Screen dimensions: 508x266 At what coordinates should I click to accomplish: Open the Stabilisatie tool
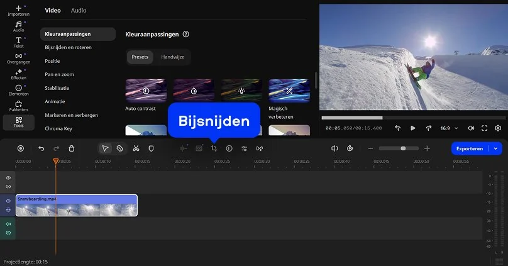57,88
